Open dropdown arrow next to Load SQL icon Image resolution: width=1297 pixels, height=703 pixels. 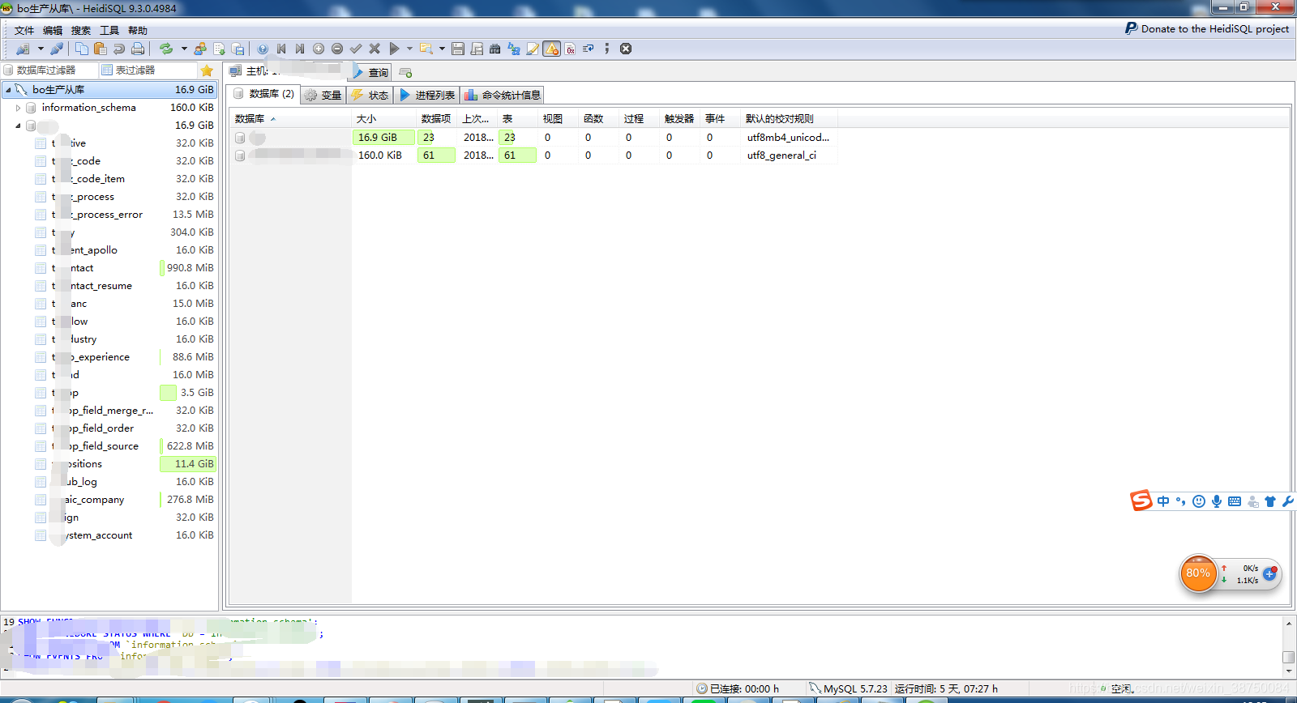pos(442,49)
